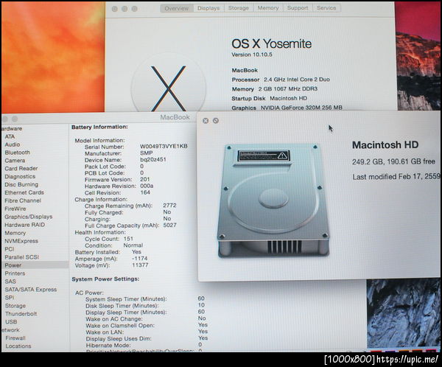Select FireWire in the sidebar
Screen dimensions: 442x367
click(15, 209)
